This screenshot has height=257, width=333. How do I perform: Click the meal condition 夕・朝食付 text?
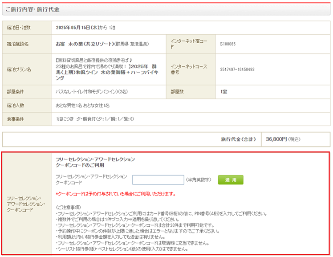[95, 119]
